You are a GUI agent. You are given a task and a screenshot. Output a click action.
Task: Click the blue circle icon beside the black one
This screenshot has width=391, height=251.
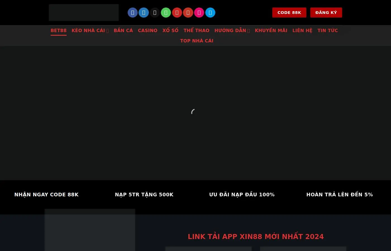pos(144,13)
